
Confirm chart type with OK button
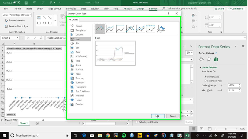(x=158, y=116)
